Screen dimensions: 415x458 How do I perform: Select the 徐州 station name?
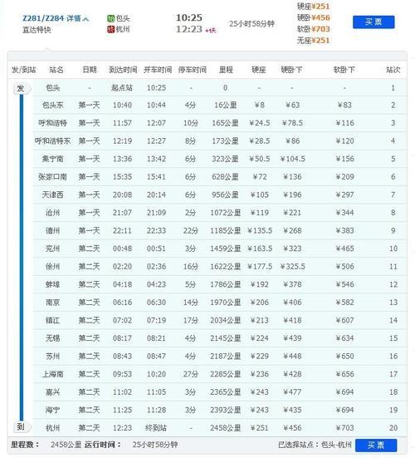(x=52, y=266)
